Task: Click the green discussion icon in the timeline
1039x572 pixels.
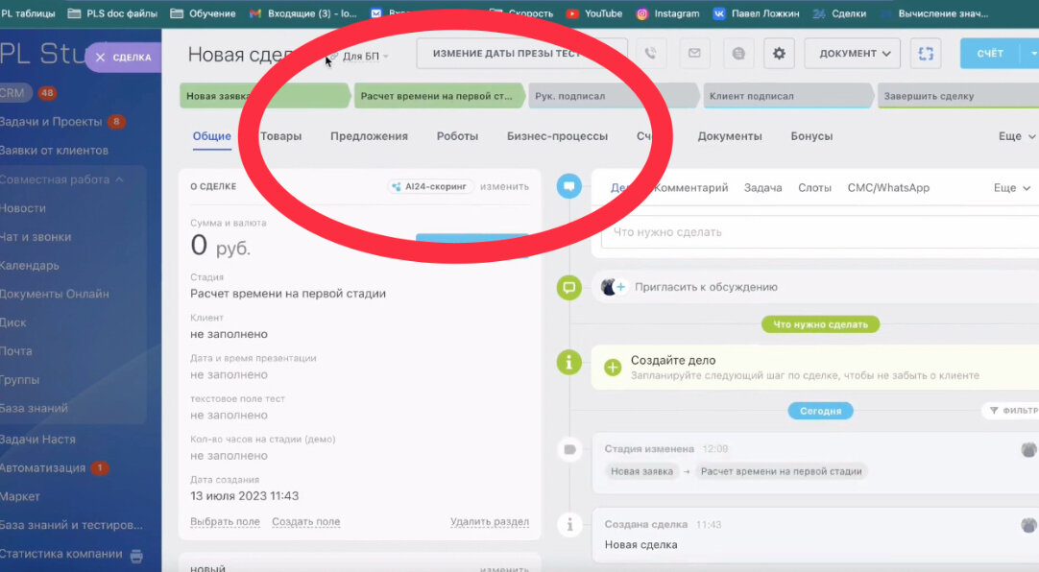Action: pos(568,287)
